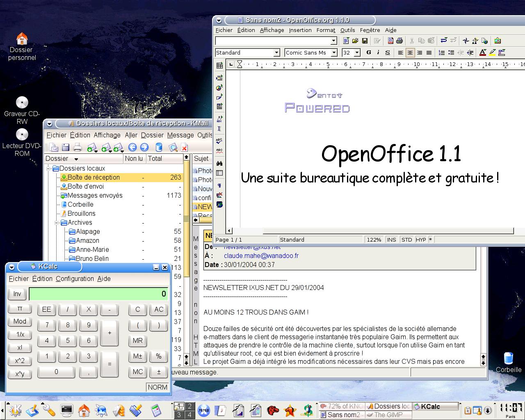Click the OpenOffice Undo arrow icon

(x=443, y=41)
